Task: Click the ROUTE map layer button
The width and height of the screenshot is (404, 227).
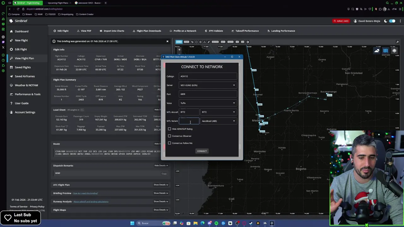Action: tap(179, 42)
